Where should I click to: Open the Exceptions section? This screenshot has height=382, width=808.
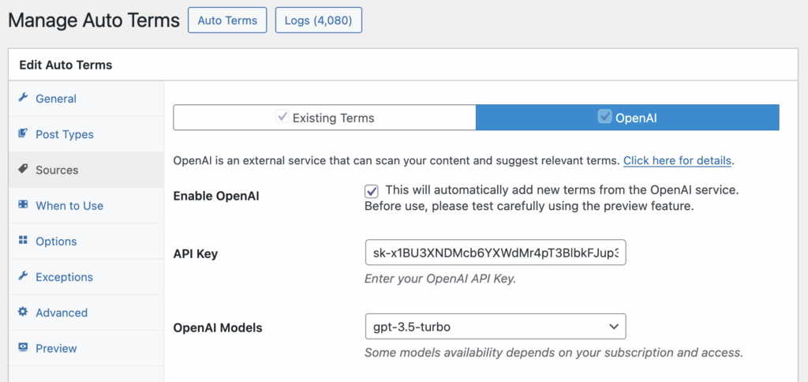click(86, 277)
